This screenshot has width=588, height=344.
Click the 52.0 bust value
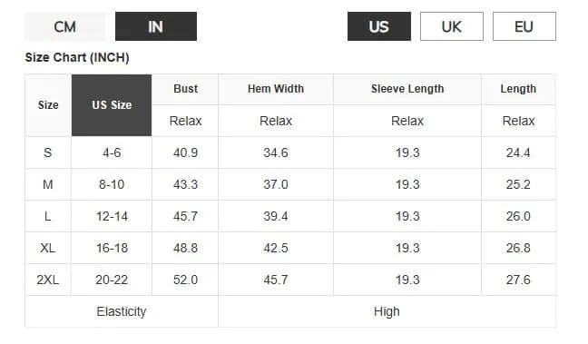185,280
